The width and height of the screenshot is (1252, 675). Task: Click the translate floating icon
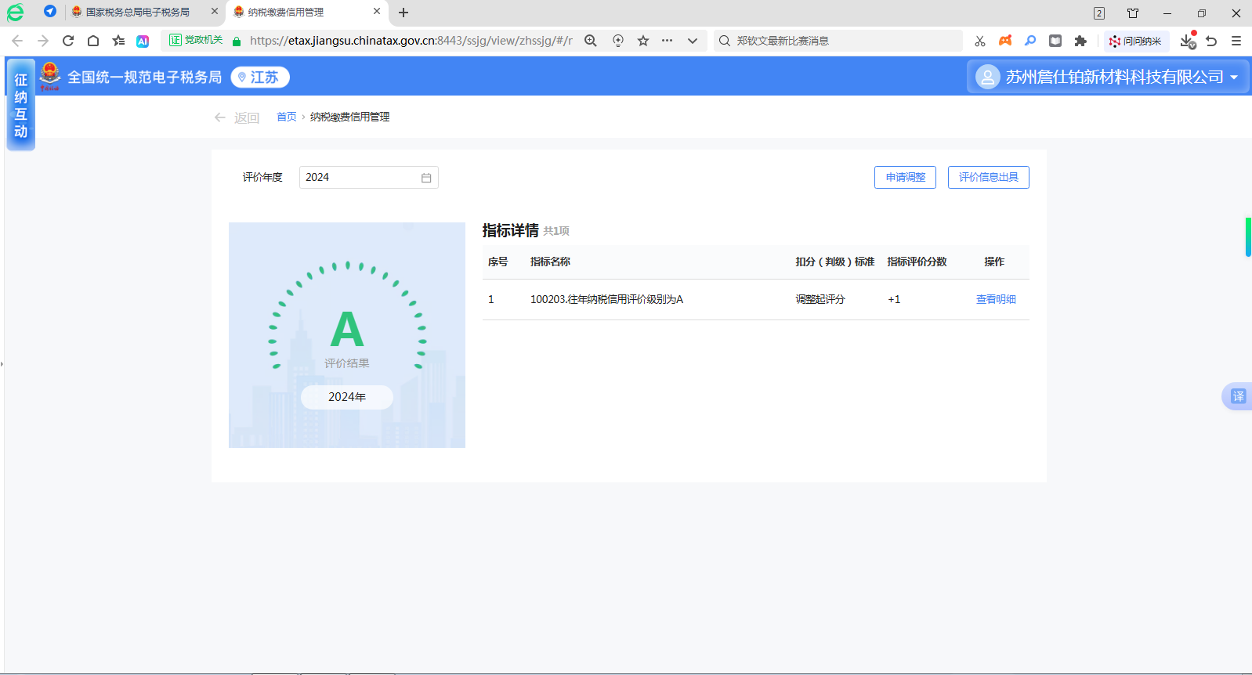[1238, 396]
